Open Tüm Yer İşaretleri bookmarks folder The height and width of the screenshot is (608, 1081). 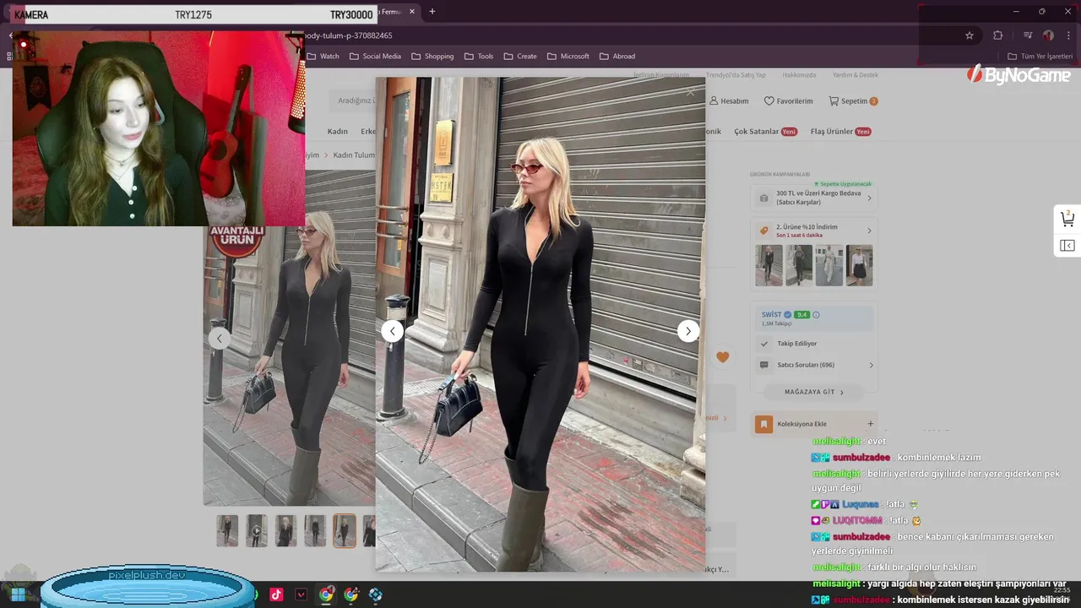[1040, 57]
